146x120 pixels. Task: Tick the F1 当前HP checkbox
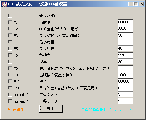10,22
